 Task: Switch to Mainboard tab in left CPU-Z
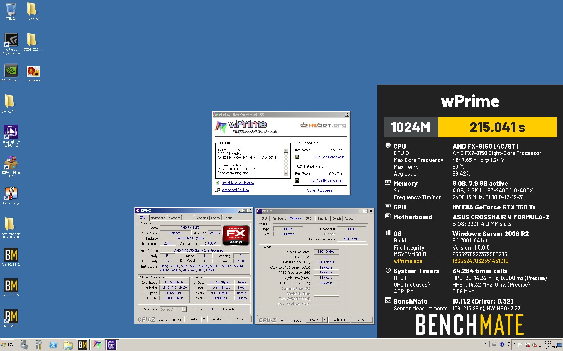[x=158, y=218]
